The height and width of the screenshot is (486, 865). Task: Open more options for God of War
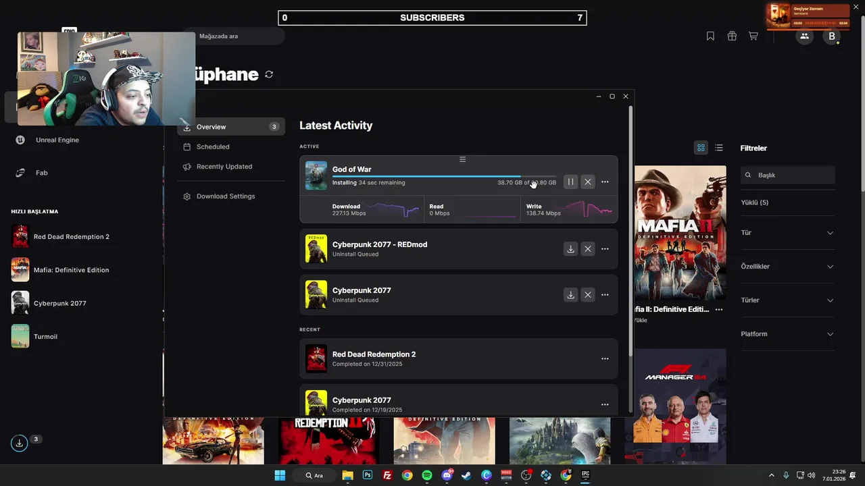click(605, 182)
